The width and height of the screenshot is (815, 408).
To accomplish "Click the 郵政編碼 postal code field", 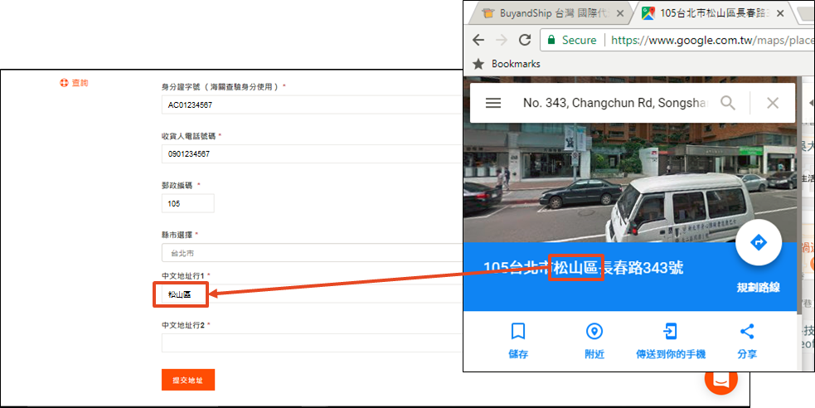I will pos(187,203).
